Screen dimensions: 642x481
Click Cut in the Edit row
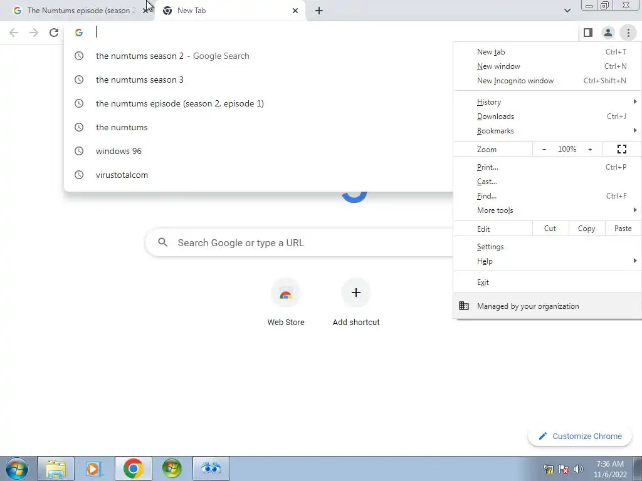point(550,229)
